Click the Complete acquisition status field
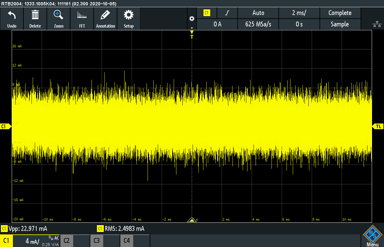The height and width of the screenshot is (247, 384). coord(340,13)
